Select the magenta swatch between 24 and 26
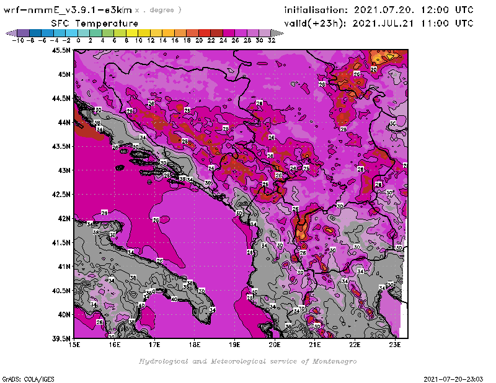The width and height of the screenshot is (496, 383). pyautogui.click(x=228, y=33)
